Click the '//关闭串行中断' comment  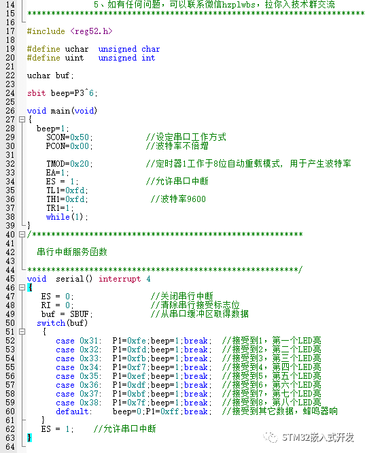click(x=181, y=296)
